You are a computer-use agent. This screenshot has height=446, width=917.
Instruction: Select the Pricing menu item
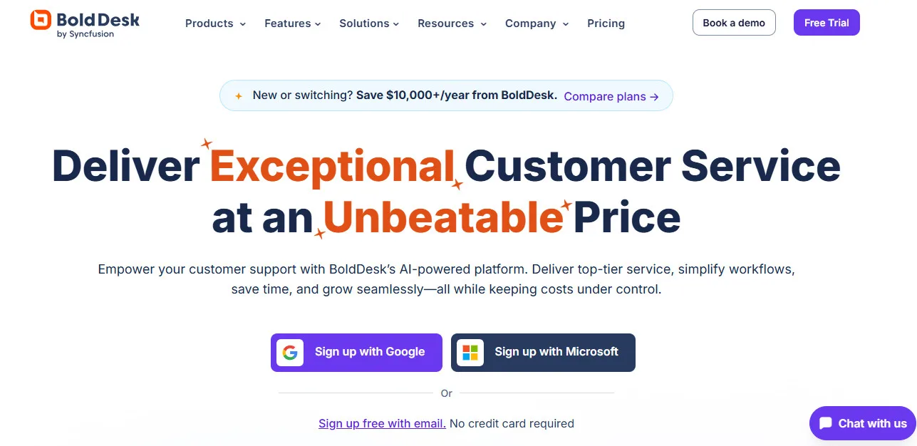pyautogui.click(x=606, y=23)
